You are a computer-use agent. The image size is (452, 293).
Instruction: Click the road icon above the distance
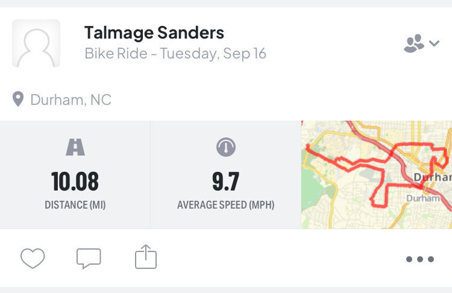tap(75, 147)
